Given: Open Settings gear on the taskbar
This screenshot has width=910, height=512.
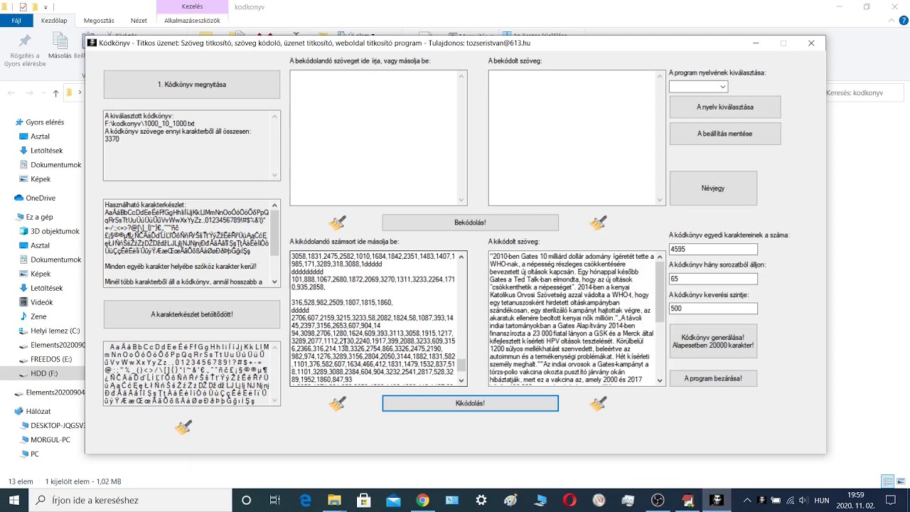Looking at the screenshot, I should (x=481, y=501).
